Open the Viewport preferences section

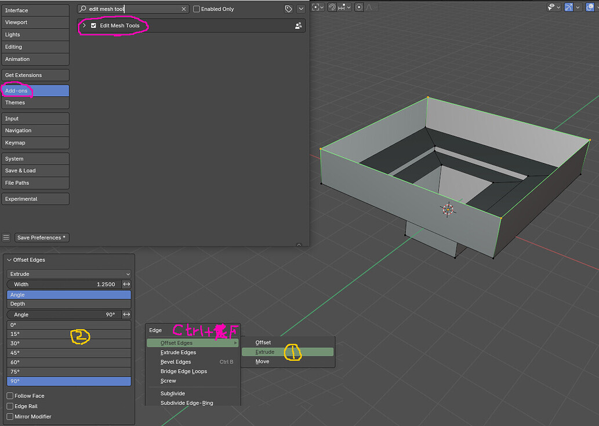point(35,23)
